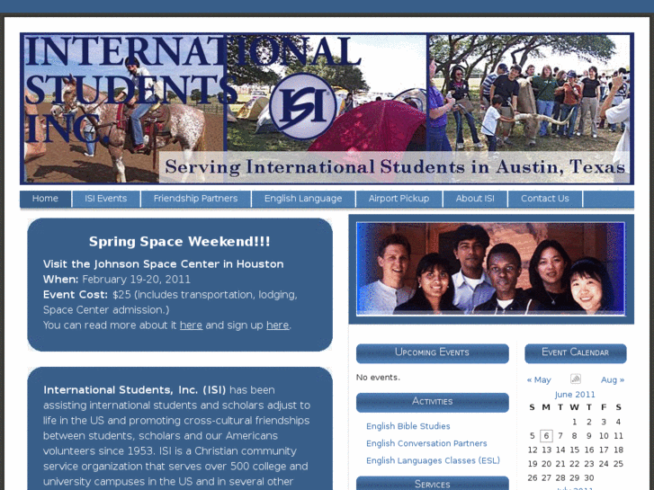Click 'No events.' text

[x=378, y=378]
